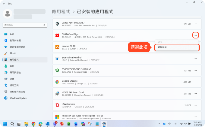Click the 應用程式 breadcrumb link
The image size is (205, 127).
click(x=61, y=12)
